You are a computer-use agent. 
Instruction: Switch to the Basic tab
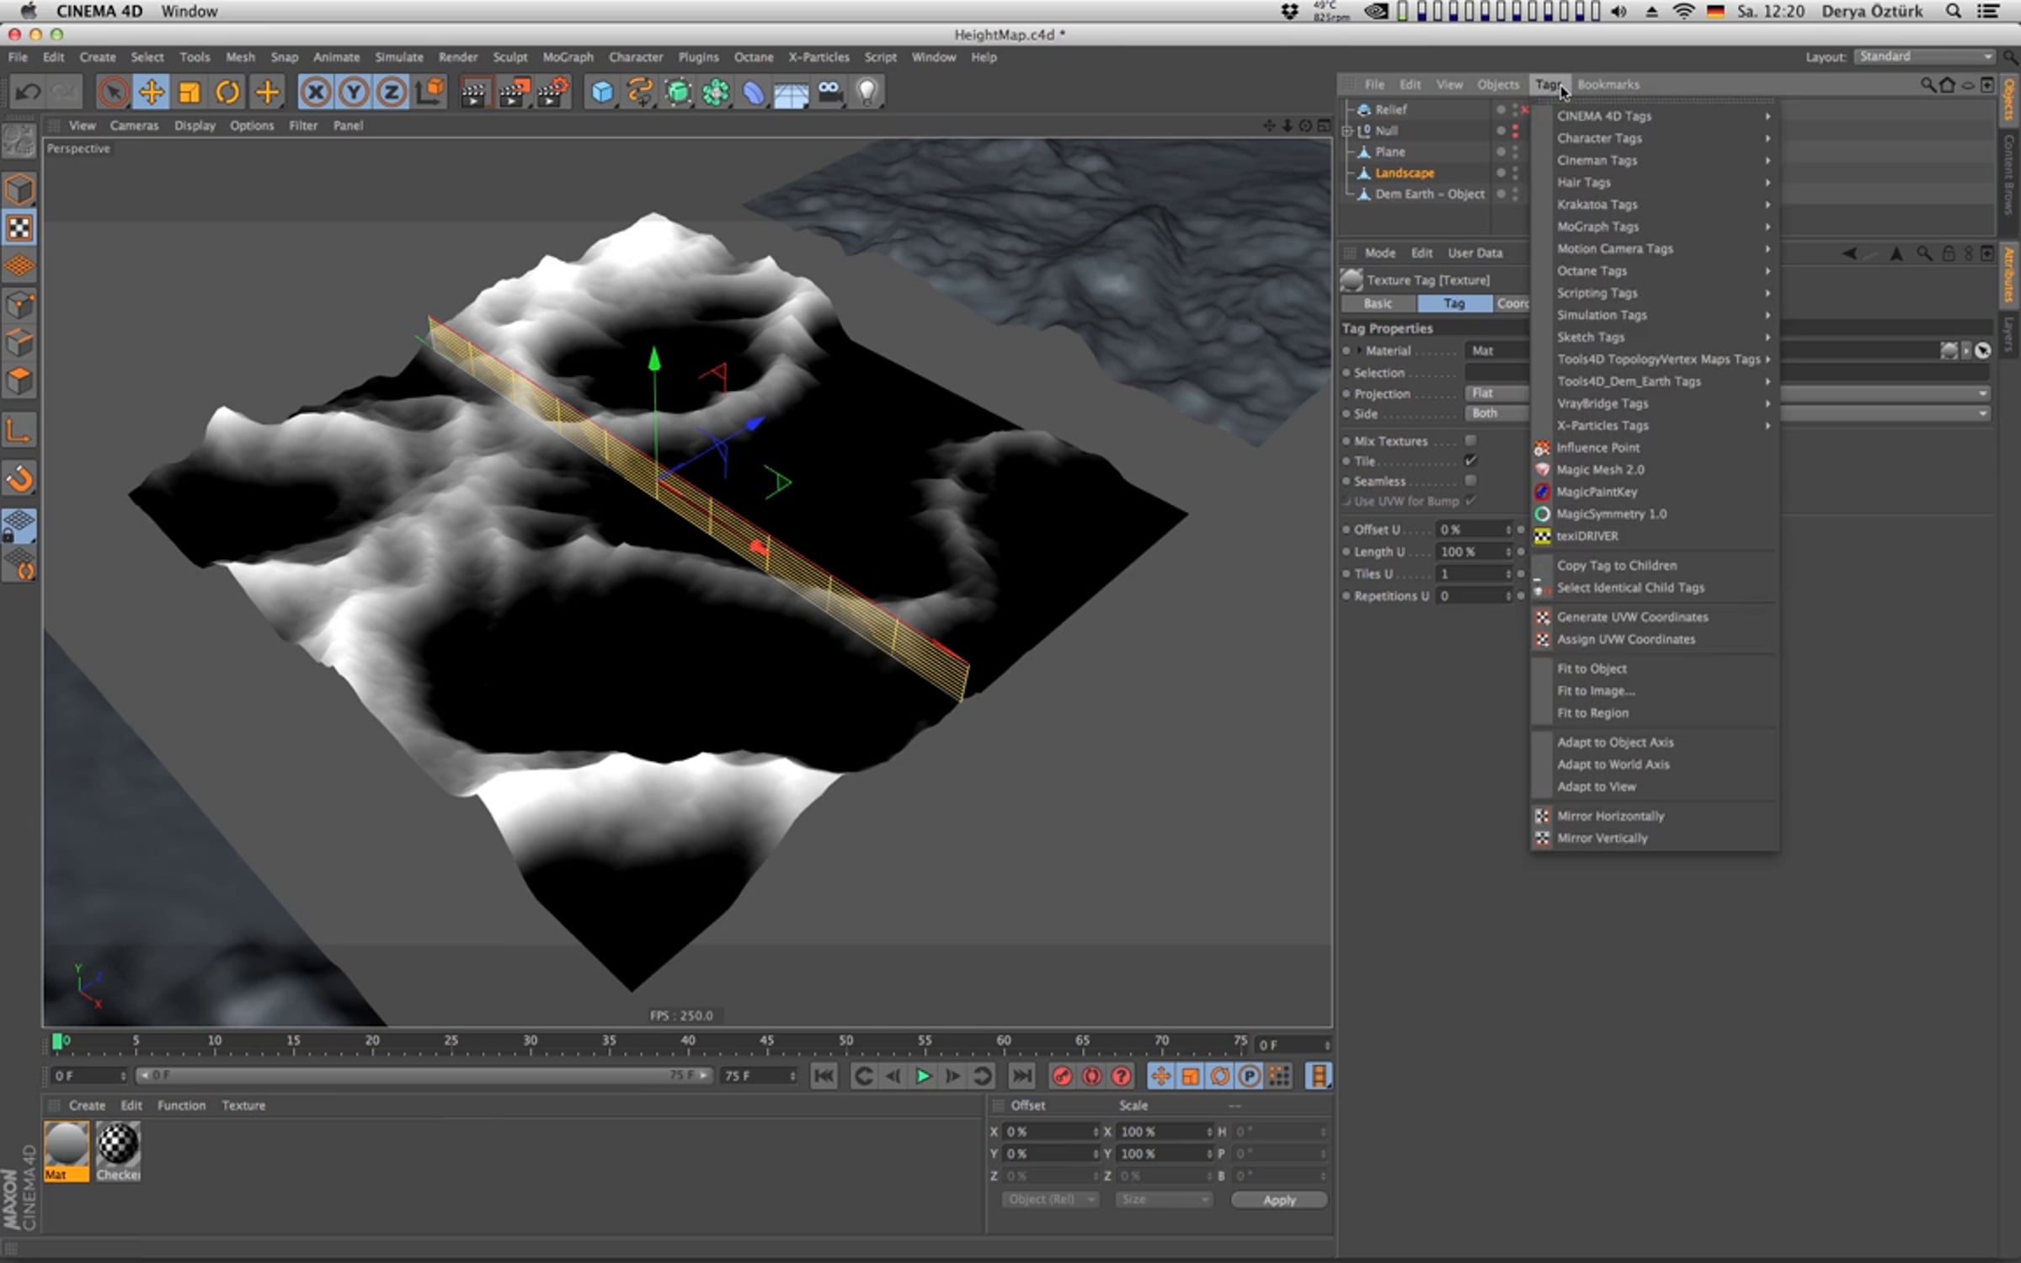coord(1378,303)
